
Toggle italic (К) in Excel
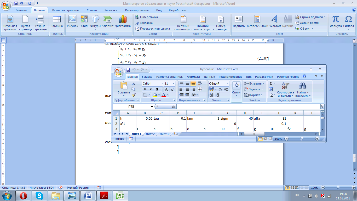[x=151, y=89]
